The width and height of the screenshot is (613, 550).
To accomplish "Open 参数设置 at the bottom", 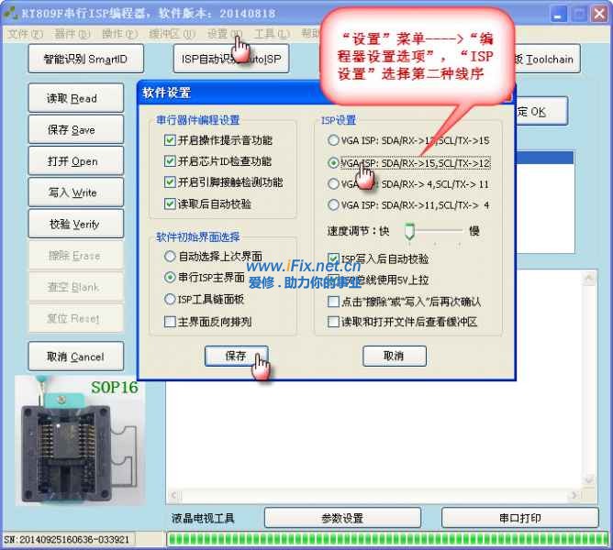I will click(x=342, y=518).
